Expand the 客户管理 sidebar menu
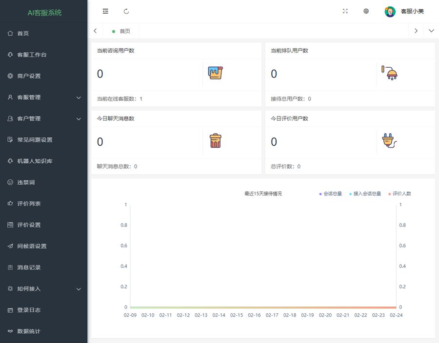The width and height of the screenshot is (439, 343). point(44,118)
